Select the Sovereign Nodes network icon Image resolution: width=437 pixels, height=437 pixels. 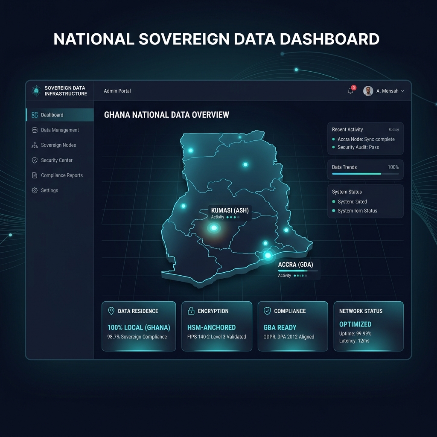tap(35, 145)
